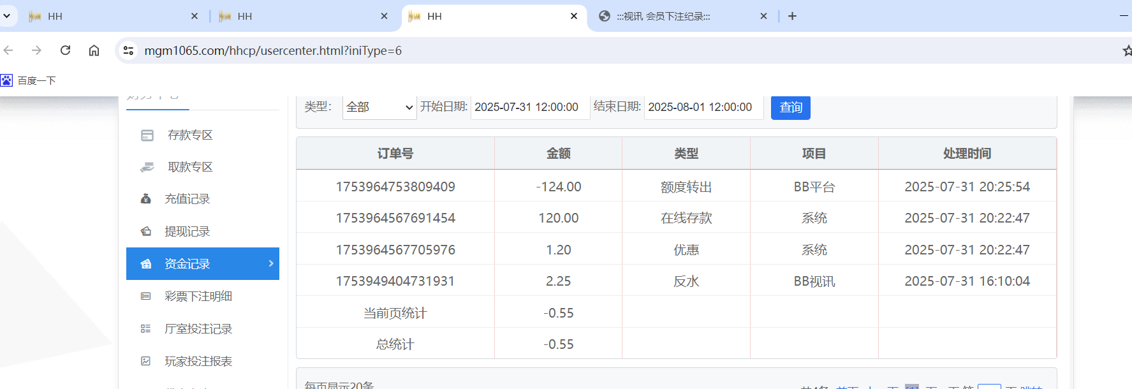Reload the page with the refresh icon

click(x=65, y=50)
